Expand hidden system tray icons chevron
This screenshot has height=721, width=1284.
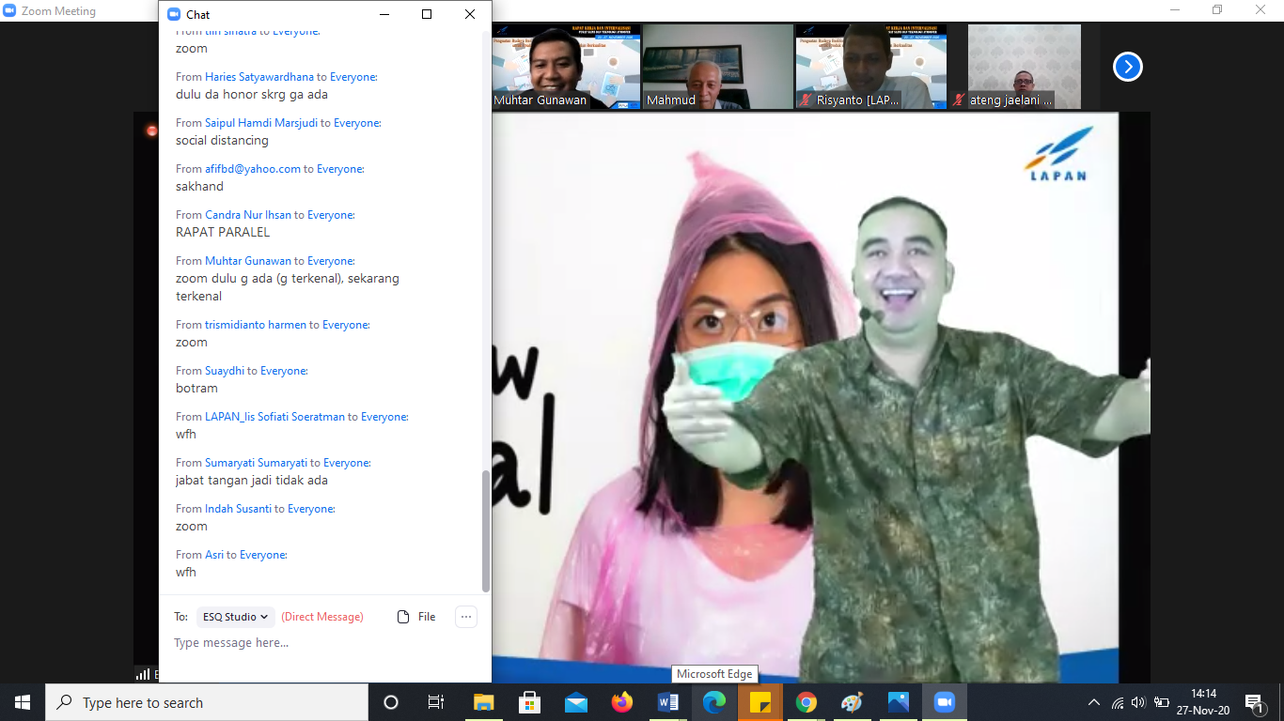tap(1093, 702)
